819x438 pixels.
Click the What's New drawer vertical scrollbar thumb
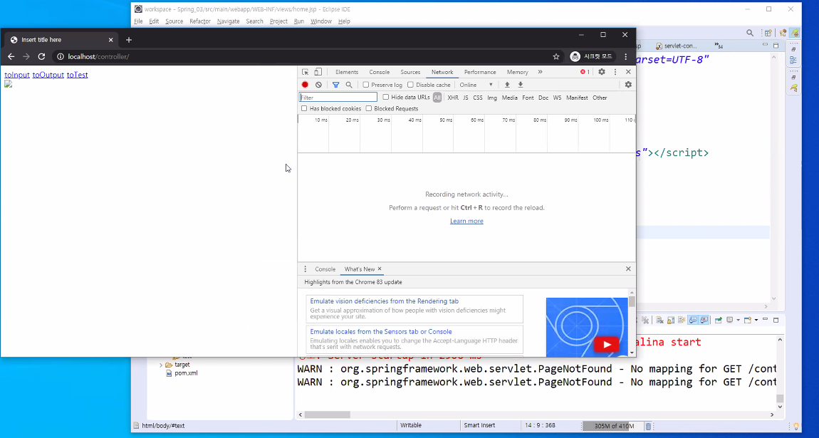click(632, 301)
